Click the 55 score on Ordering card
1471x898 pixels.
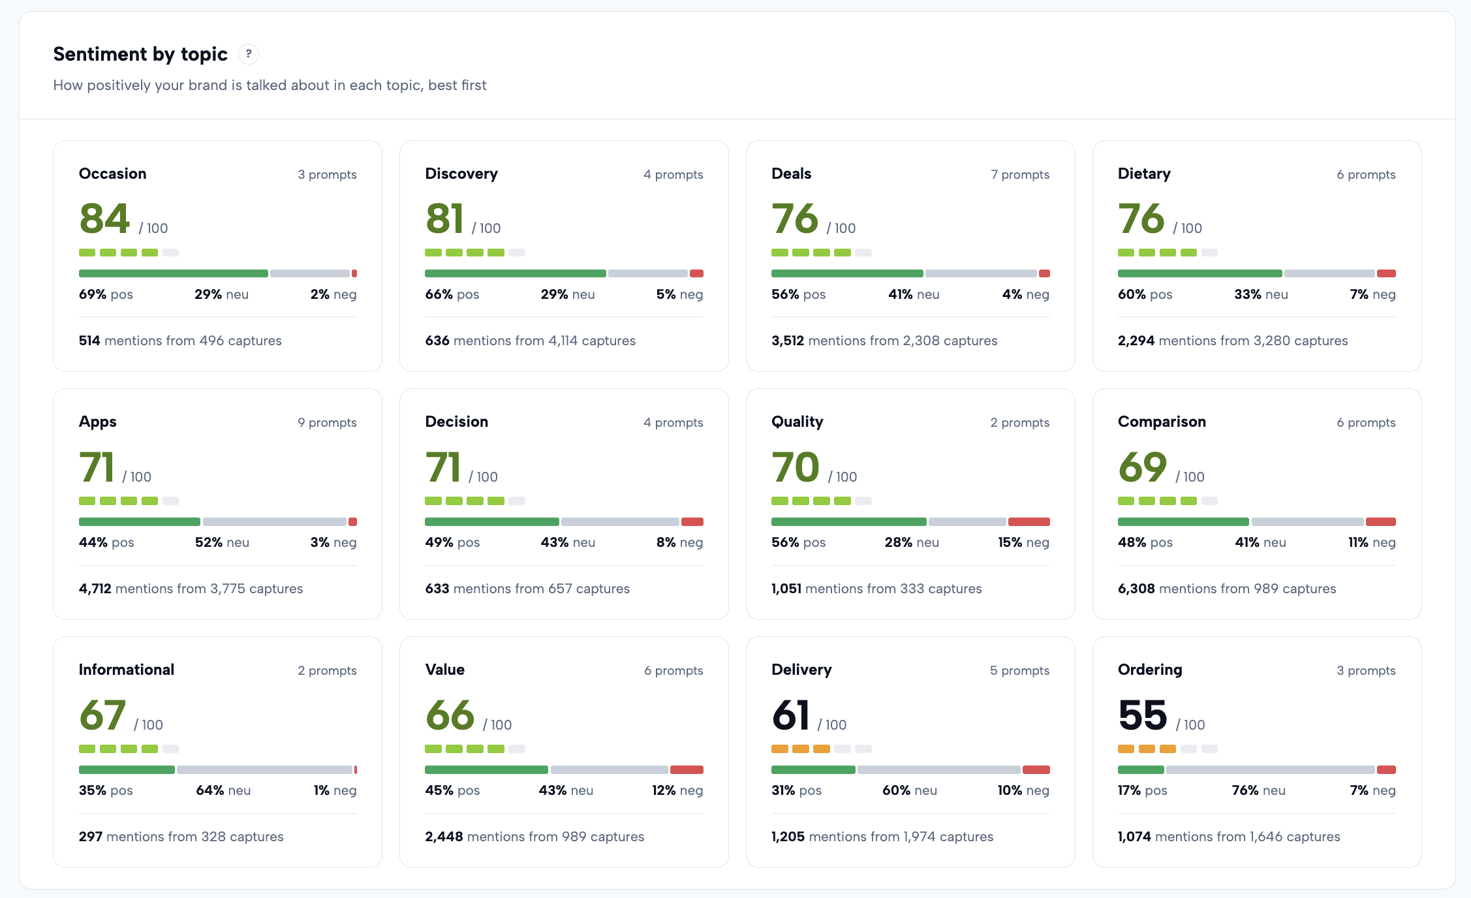1143,715
